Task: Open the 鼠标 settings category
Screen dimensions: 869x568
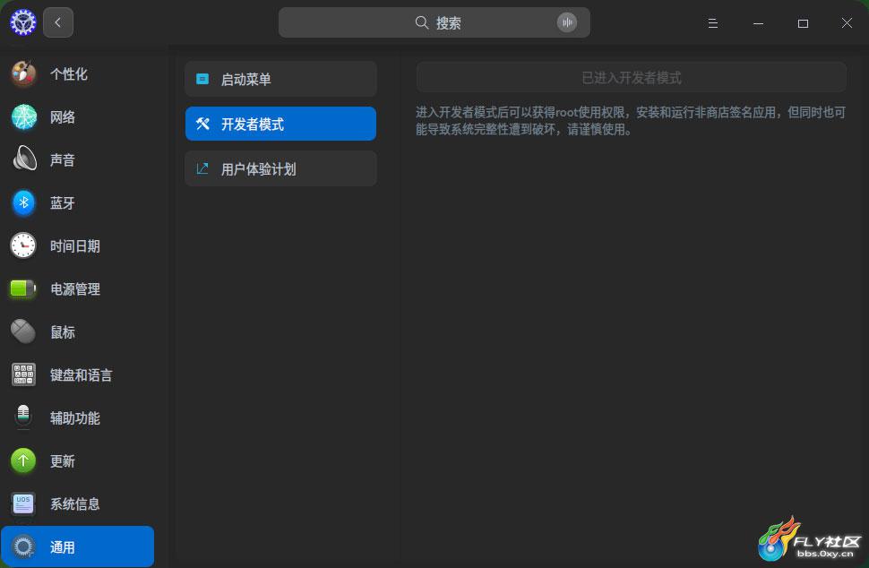Action: (x=78, y=331)
